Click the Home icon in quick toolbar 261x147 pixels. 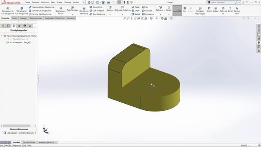click(89, 2)
